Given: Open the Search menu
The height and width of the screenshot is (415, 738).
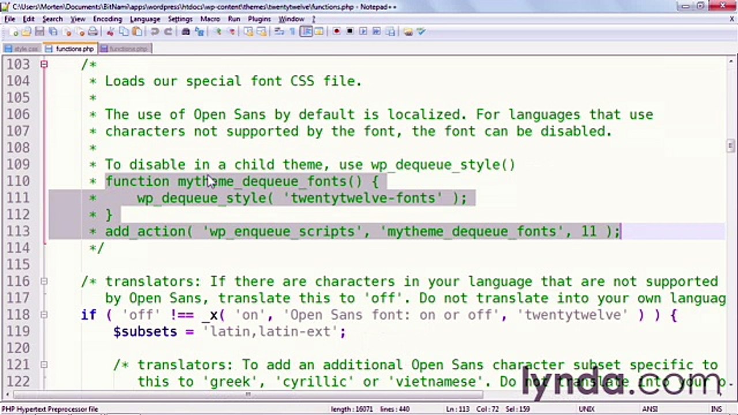Looking at the screenshot, I should click(x=52, y=19).
